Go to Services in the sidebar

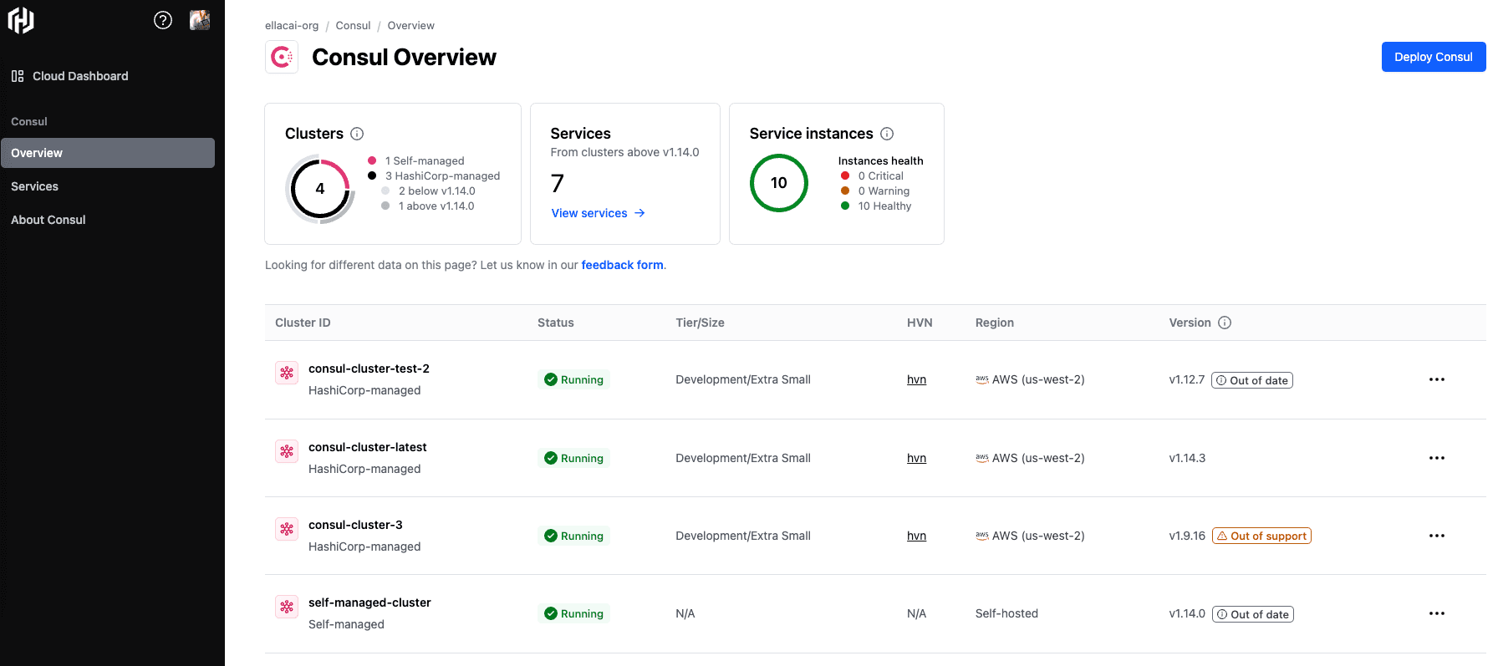35,186
